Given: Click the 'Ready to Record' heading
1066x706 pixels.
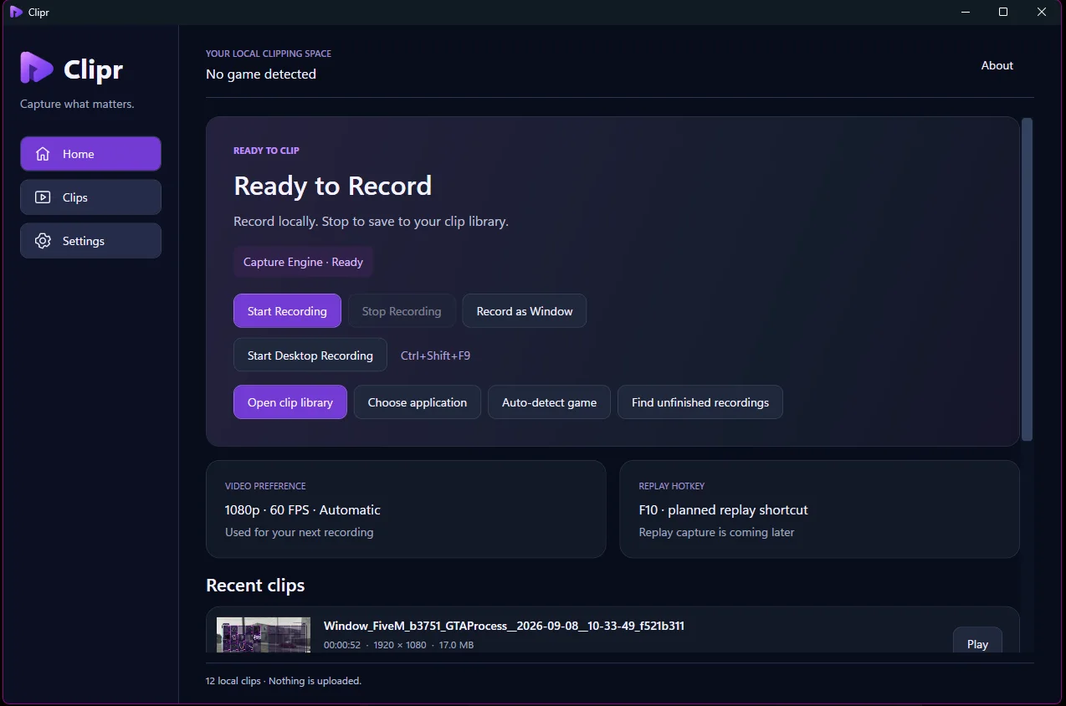Looking at the screenshot, I should [x=332, y=186].
